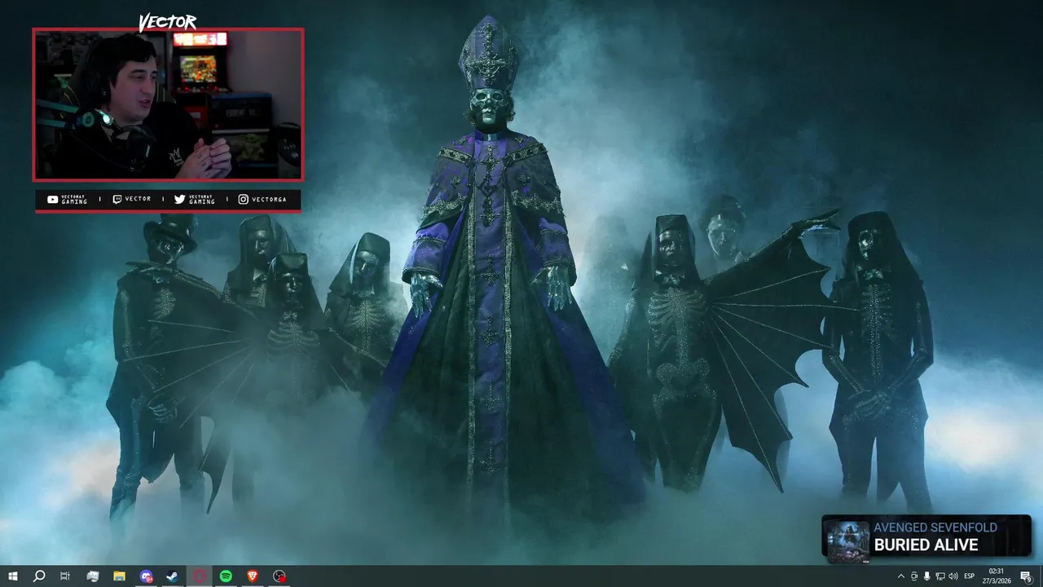This screenshot has height=587, width=1043.
Task: Click the VECTORGA Instagram handle text
Action: click(x=270, y=199)
